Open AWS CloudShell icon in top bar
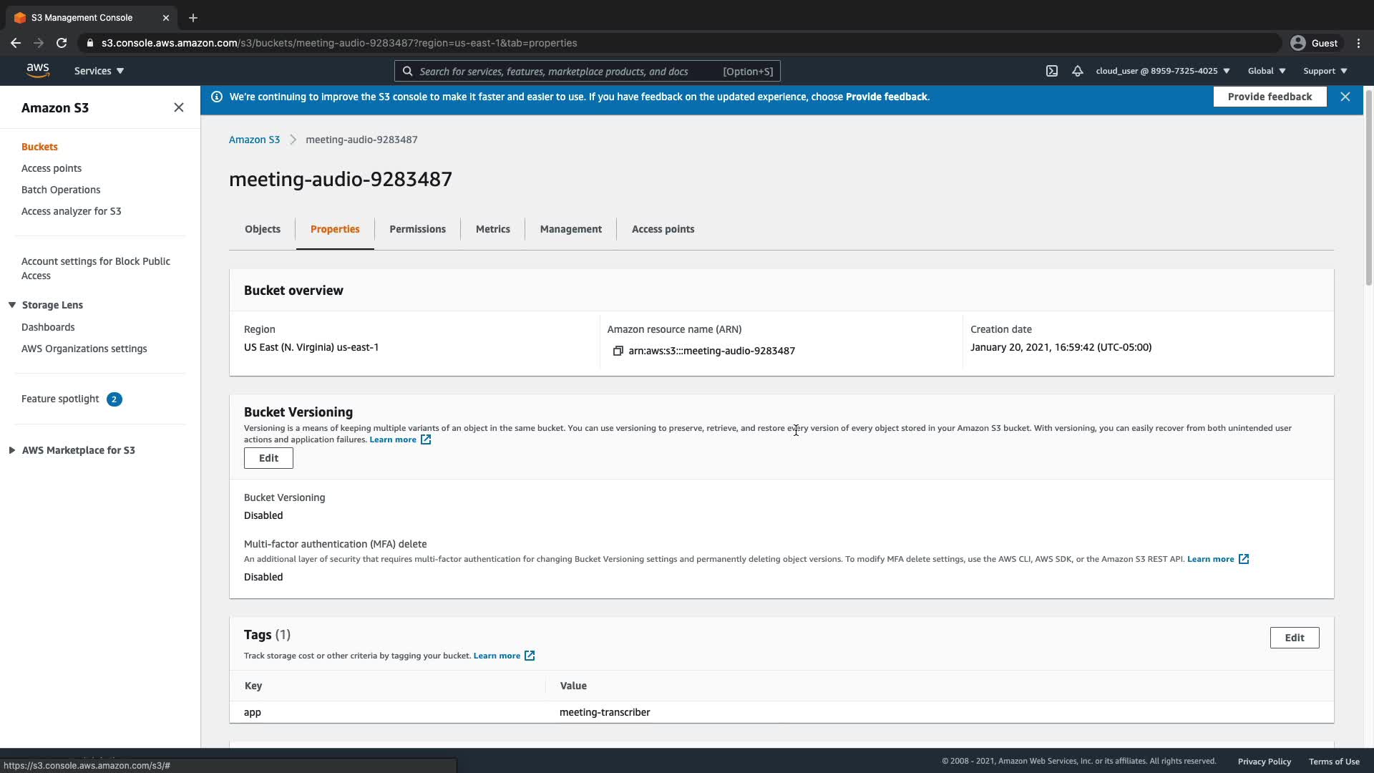1374x773 pixels. 1051,71
